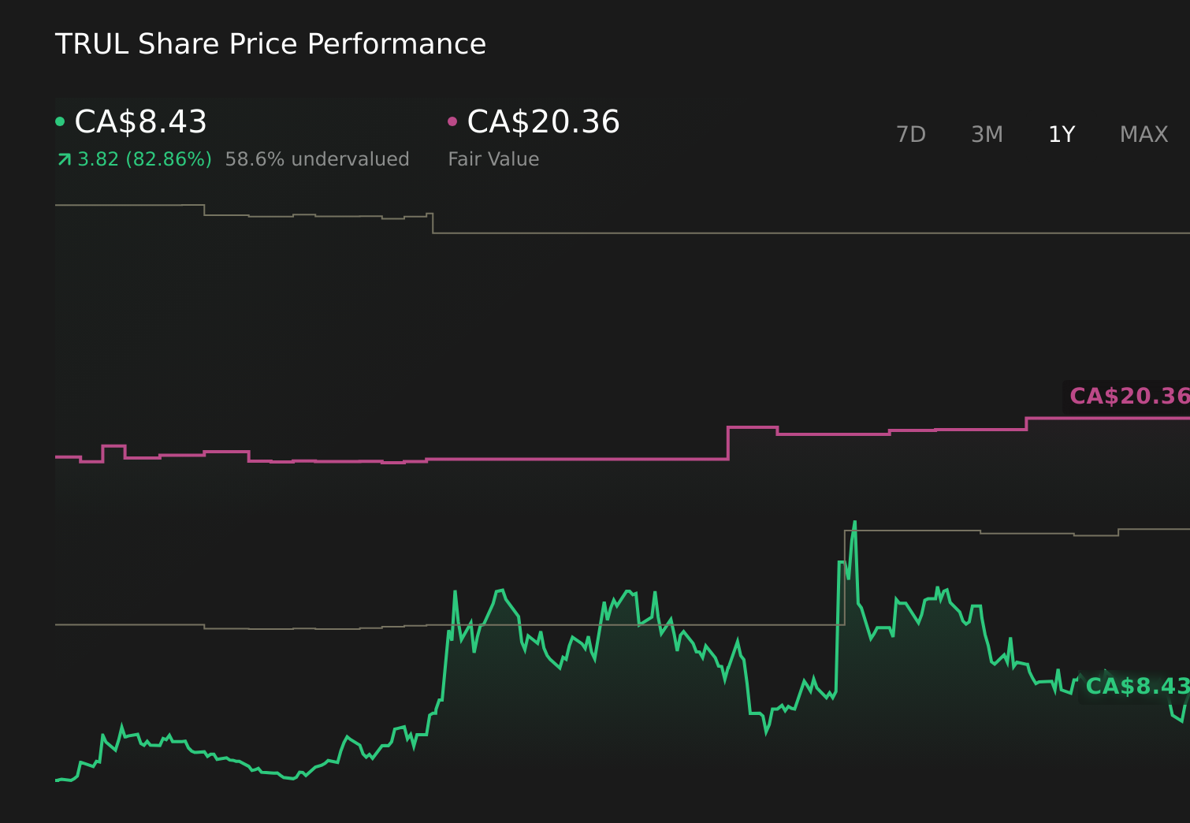This screenshot has height=823, width=1190.
Task: Click the 58.6% undervalued label
Action: 317,158
